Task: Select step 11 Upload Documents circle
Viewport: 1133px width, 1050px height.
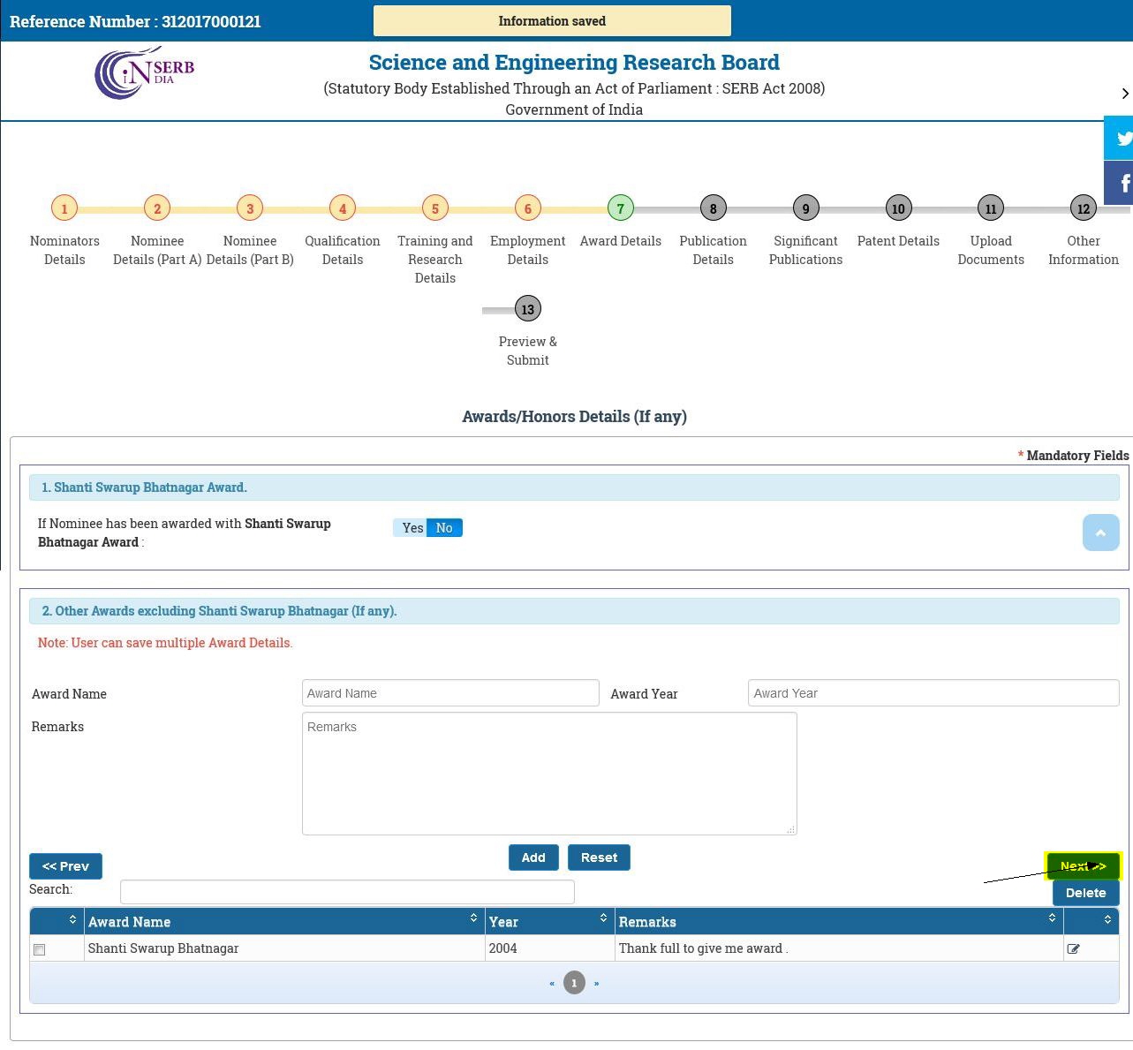Action: pyautogui.click(x=991, y=208)
